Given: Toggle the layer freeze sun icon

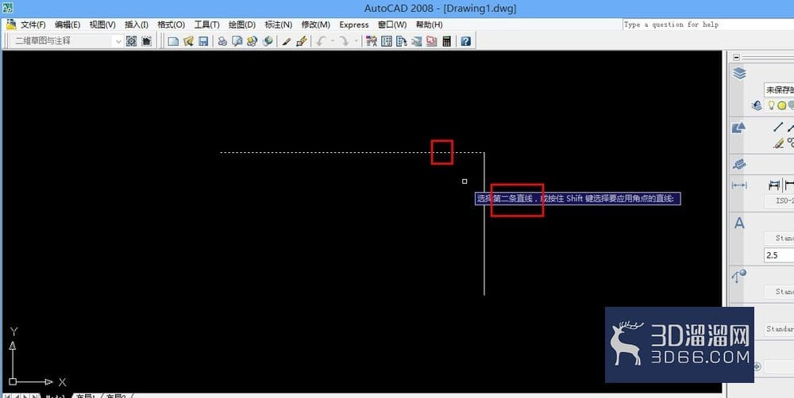Looking at the screenshot, I should click(x=781, y=105).
